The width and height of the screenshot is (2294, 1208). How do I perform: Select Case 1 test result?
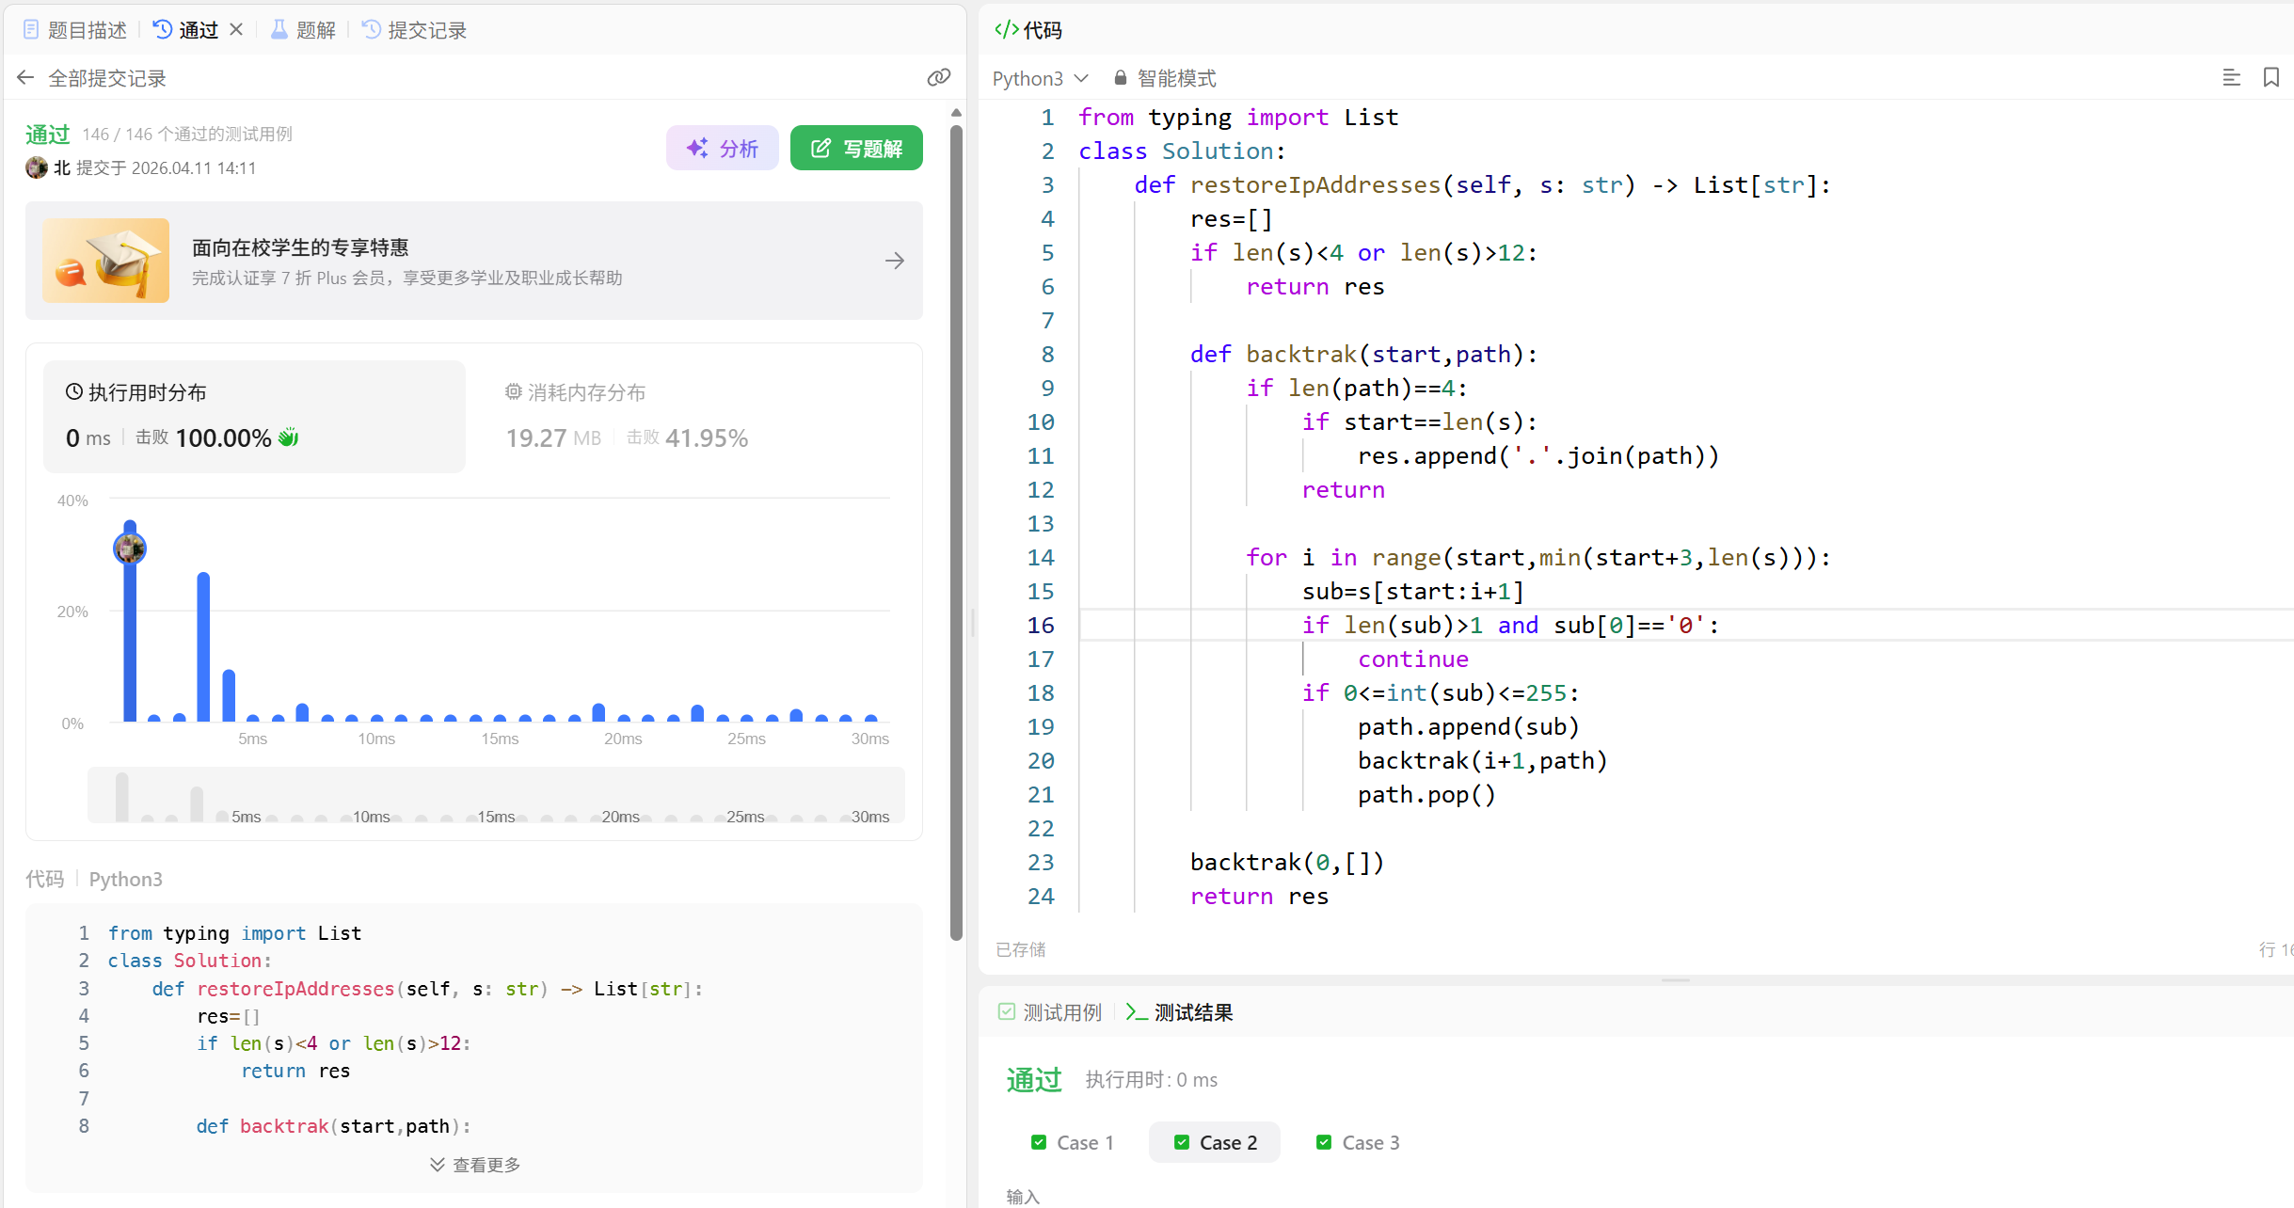(1073, 1142)
